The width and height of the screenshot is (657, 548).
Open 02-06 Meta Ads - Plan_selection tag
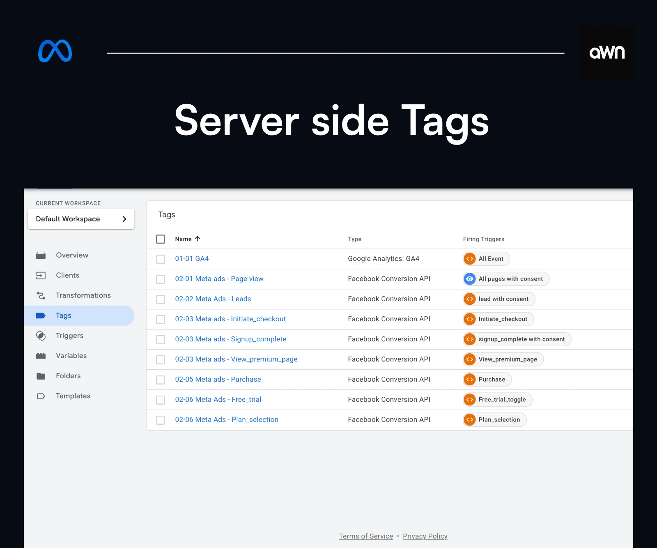point(227,420)
